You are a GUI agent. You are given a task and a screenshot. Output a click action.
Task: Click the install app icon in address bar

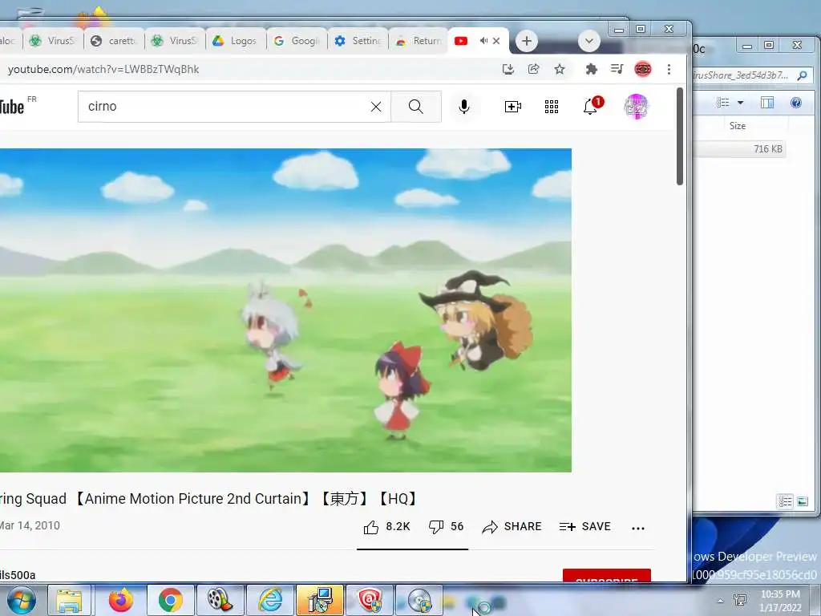coord(508,69)
